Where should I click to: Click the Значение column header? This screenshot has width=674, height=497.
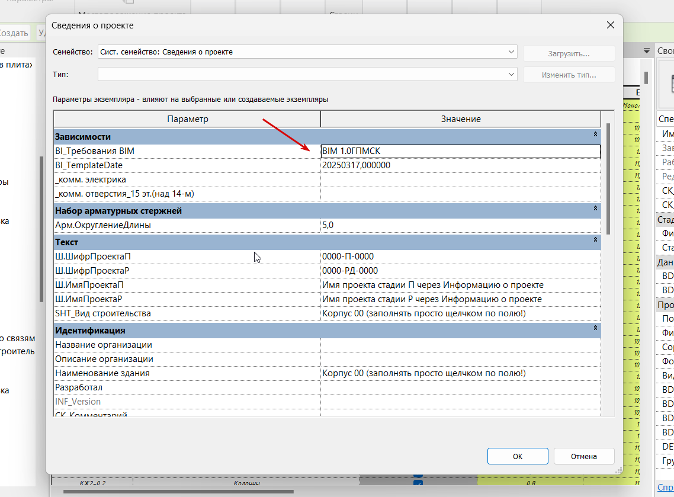(461, 119)
